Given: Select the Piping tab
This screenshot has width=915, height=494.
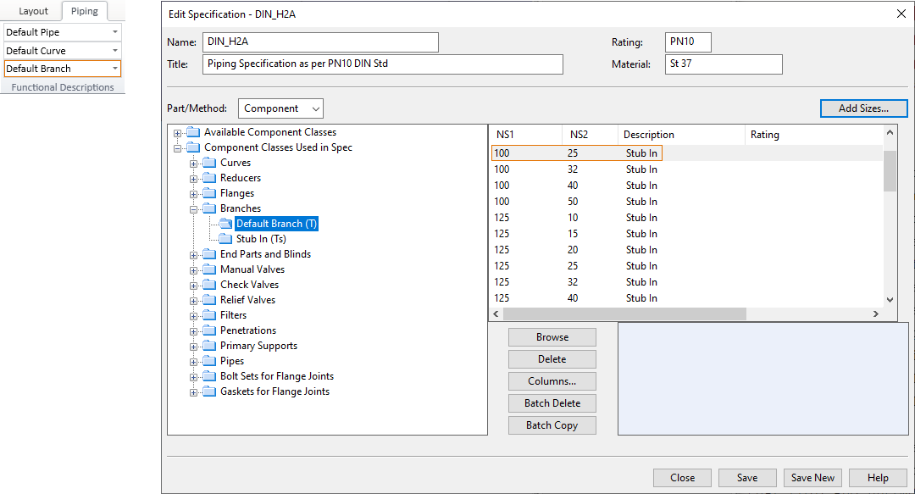Looking at the screenshot, I should pos(84,11).
